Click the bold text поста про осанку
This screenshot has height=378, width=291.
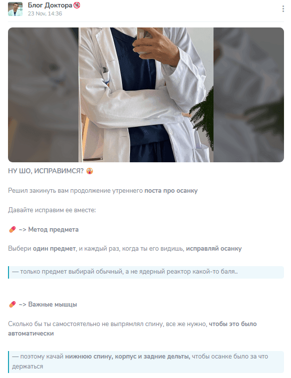click(171, 190)
